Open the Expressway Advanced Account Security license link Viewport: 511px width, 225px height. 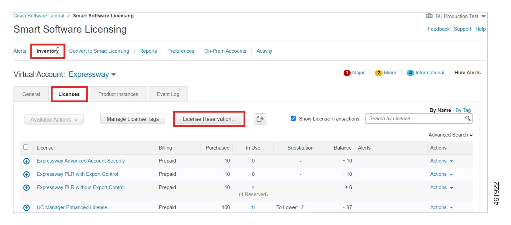point(81,161)
